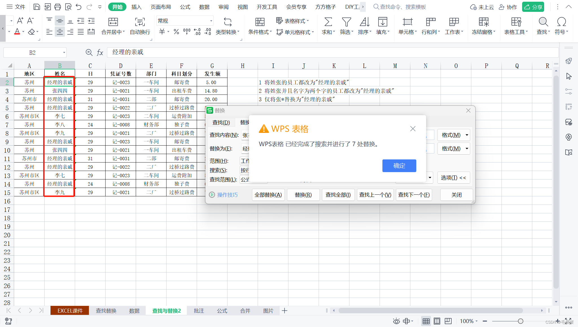Click the AutoSum (求和) icon
This screenshot has width=578, height=327.
(328, 22)
